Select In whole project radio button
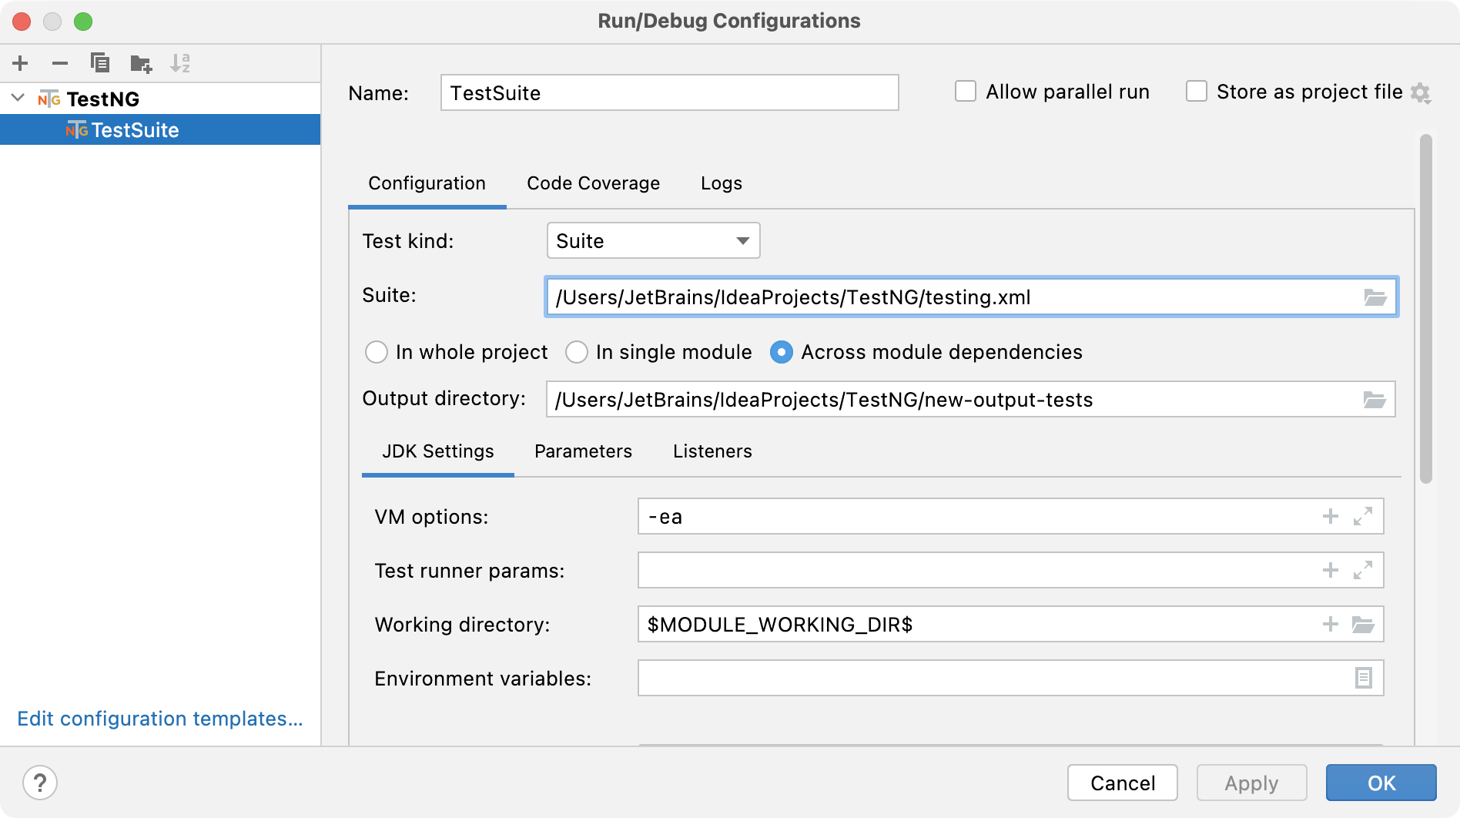Screen dimensions: 1460x818 click(377, 352)
